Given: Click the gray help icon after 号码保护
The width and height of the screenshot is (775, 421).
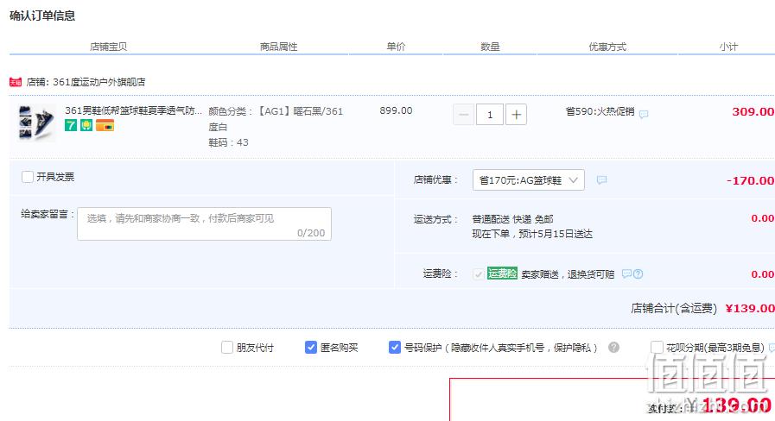Looking at the screenshot, I should [x=614, y=348].
